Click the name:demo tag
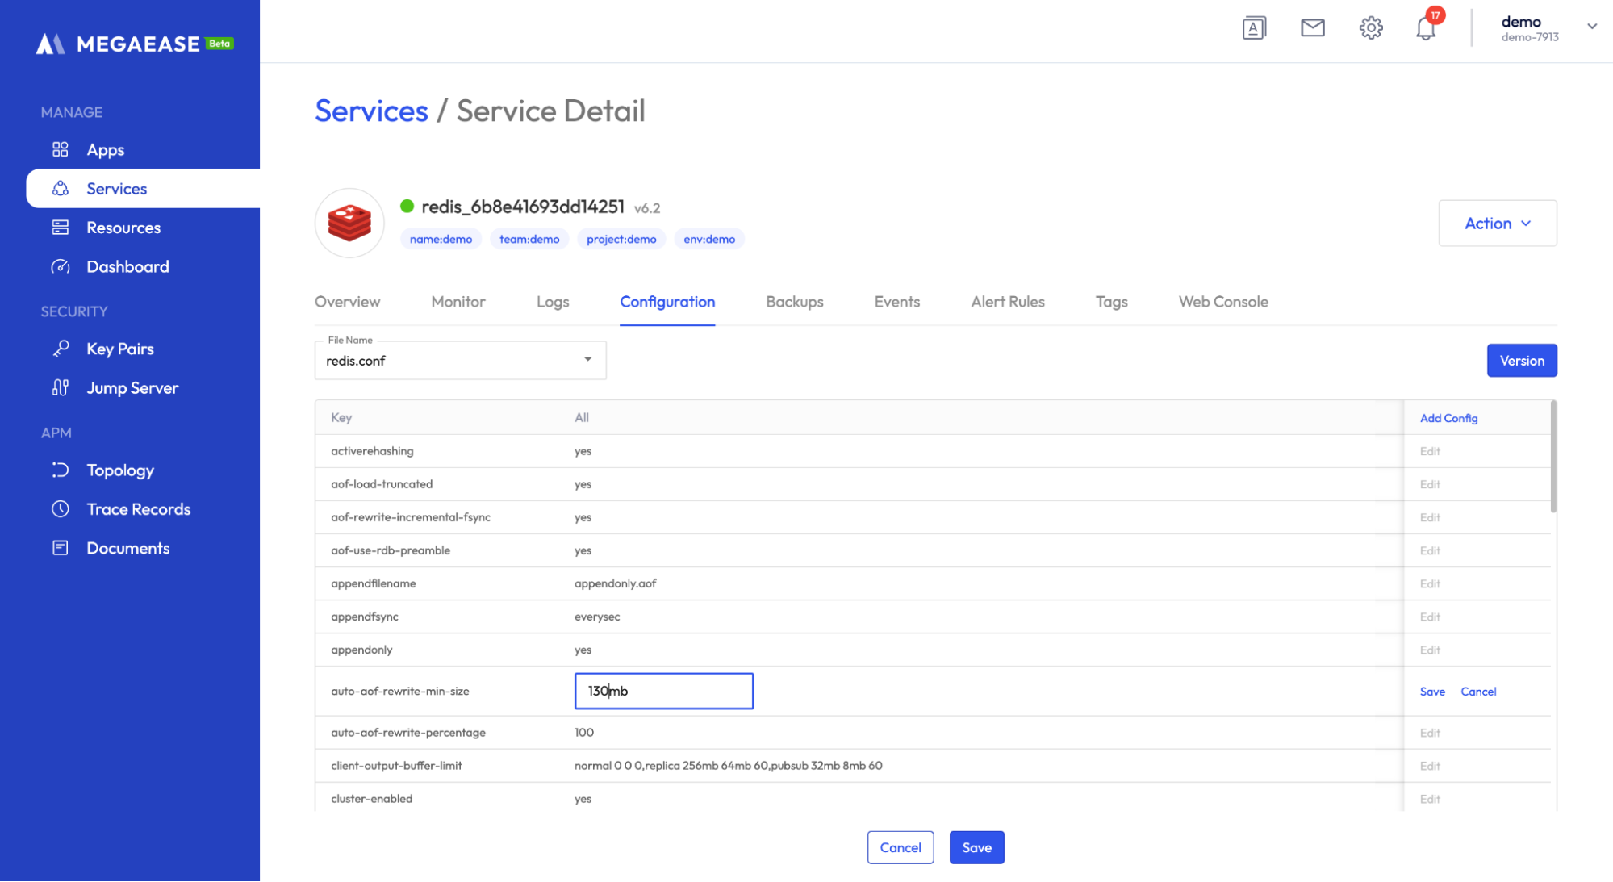This screenshot has width=1613, height=882. click(x=441, y=239)
